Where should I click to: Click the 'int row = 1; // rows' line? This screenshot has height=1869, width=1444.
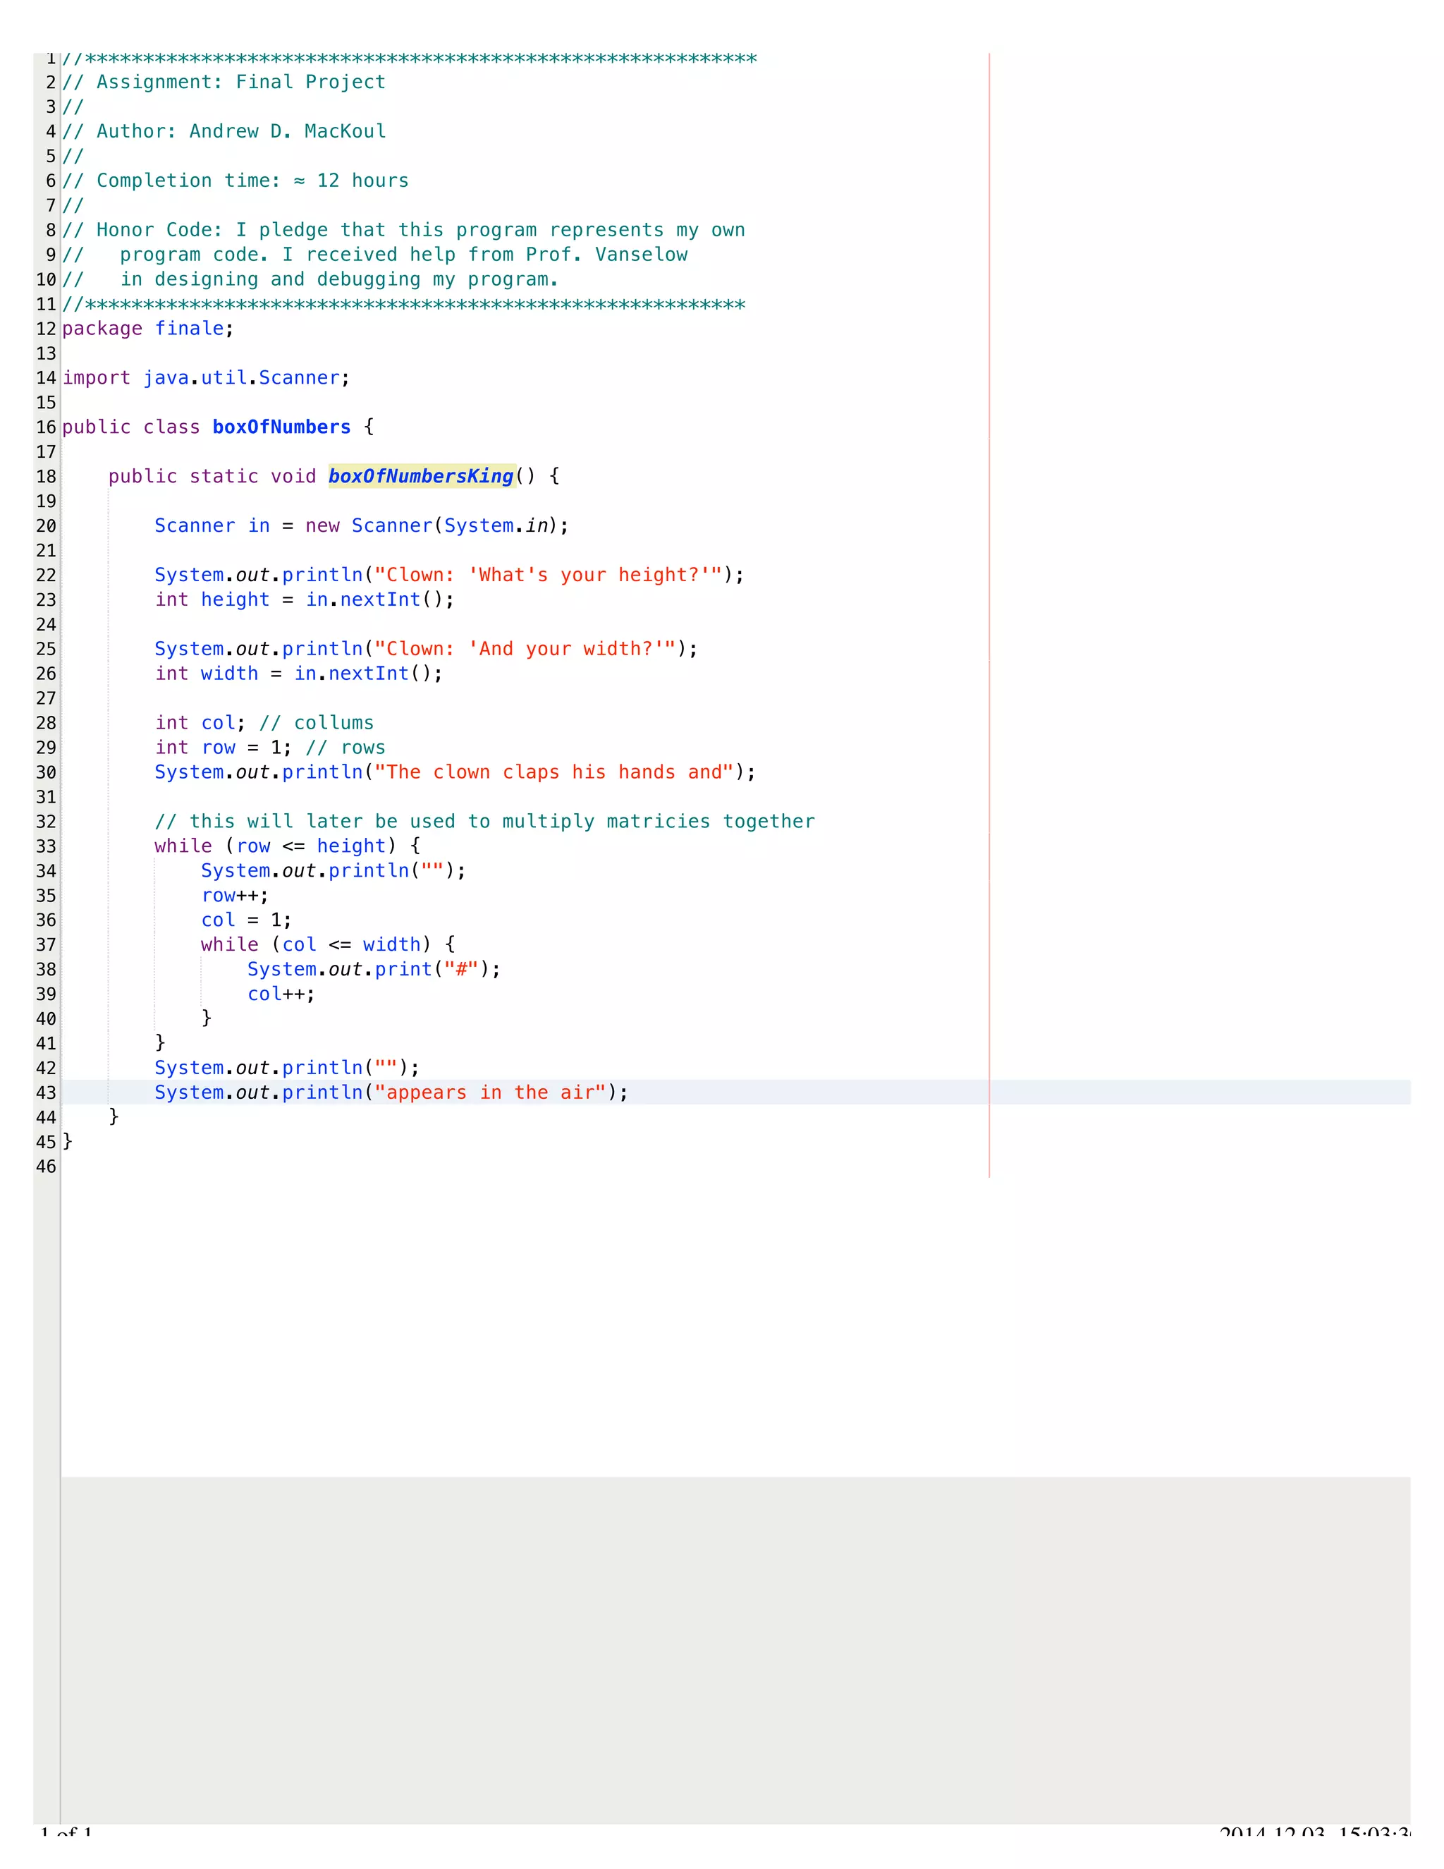[270, 748]
